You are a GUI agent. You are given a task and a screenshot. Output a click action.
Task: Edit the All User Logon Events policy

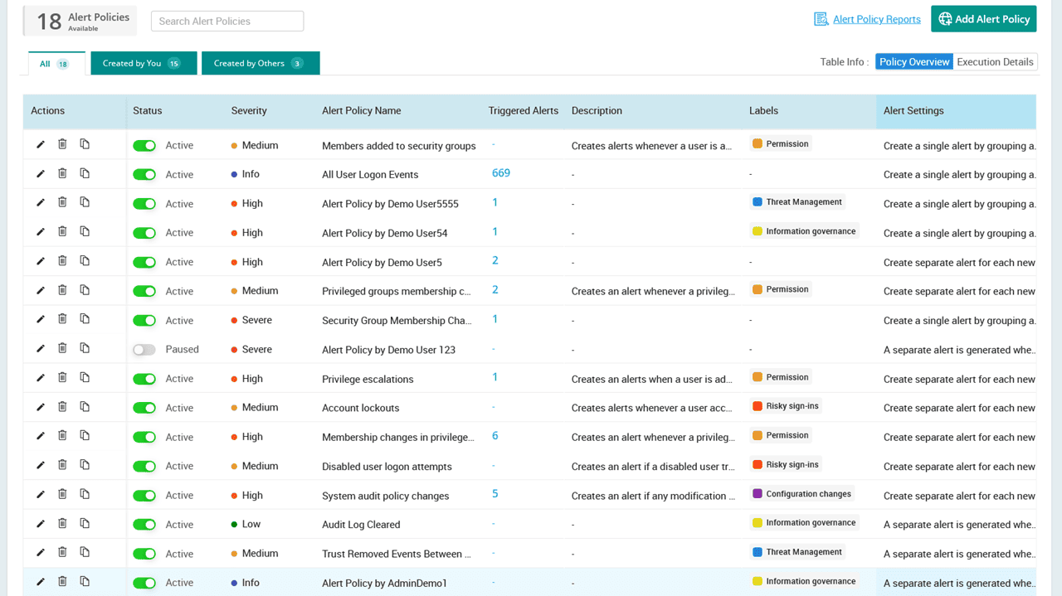point(40,172)
